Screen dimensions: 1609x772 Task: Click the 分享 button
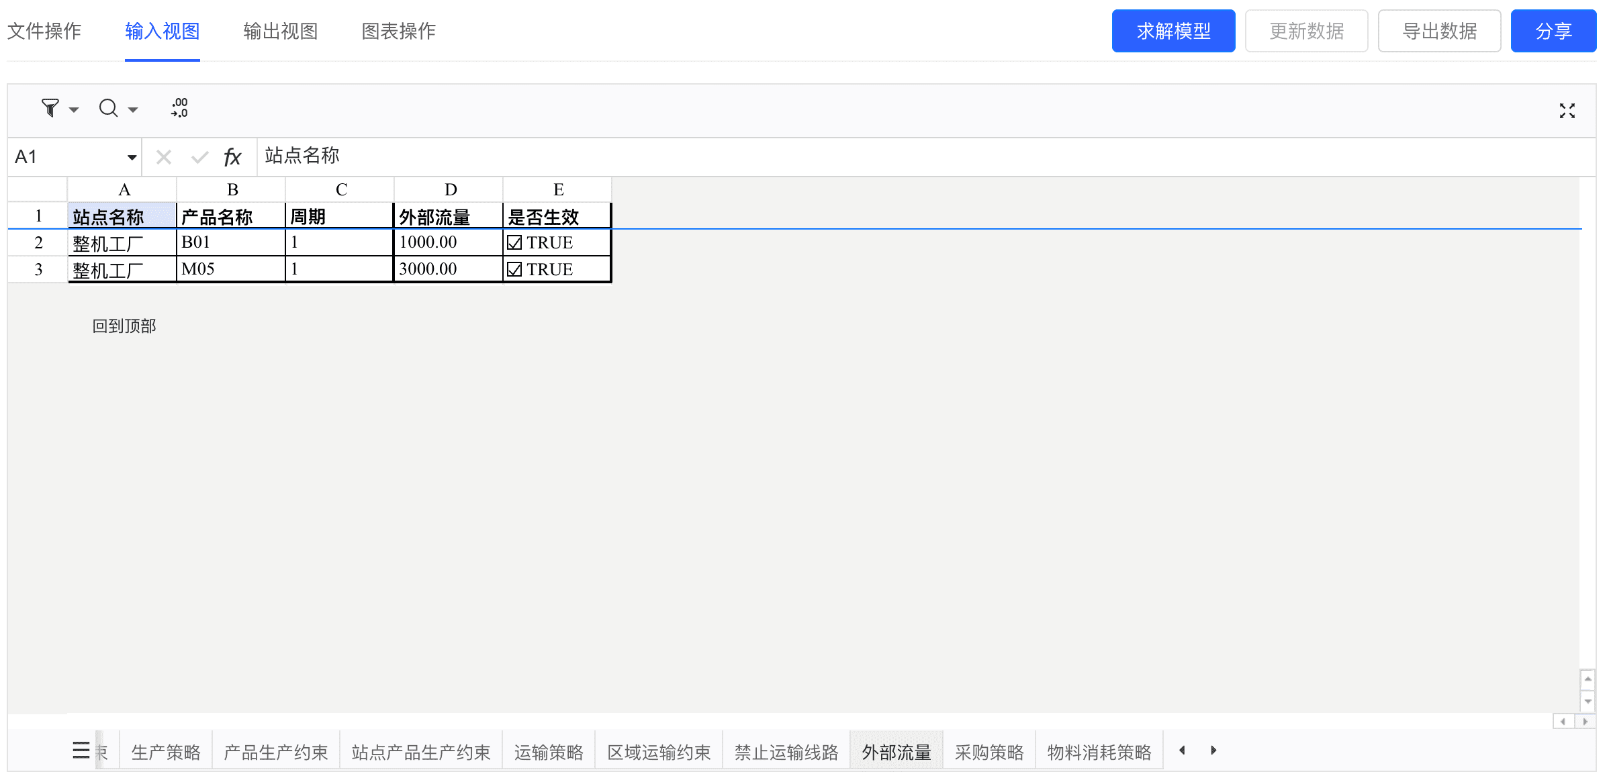click(x=1553, y=31)
